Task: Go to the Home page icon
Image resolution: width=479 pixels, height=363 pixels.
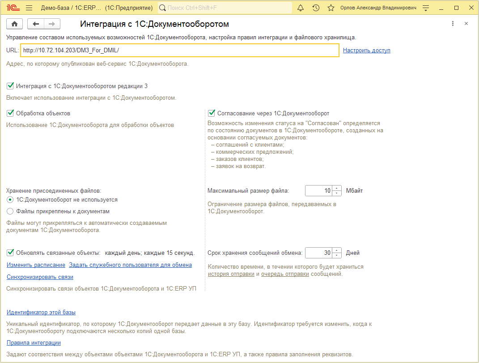Action: tap(14, 24)
